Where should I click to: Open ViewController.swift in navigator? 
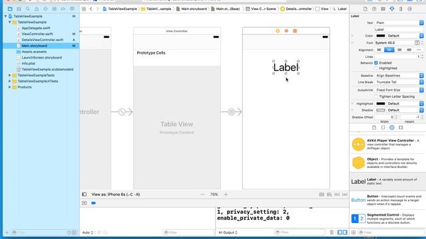pyautogui.click(x=37, y=34)
